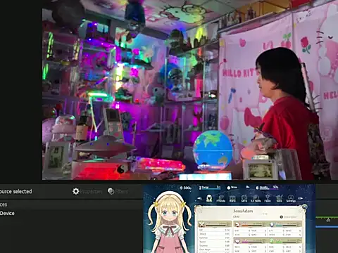Click the green stat category header icon

pyautogui.click(x=272, y=241)
